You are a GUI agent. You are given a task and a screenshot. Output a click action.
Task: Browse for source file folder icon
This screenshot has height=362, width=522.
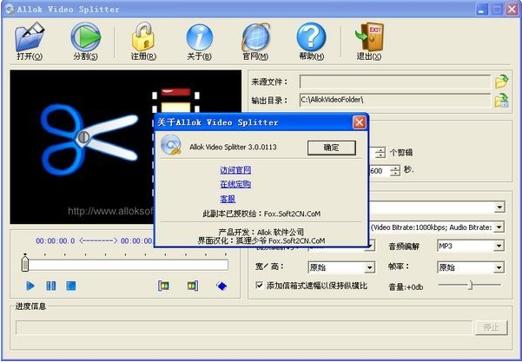(501, 82)
